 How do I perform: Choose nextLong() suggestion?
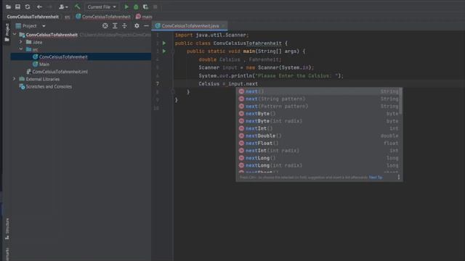click(x=318, y=158)
